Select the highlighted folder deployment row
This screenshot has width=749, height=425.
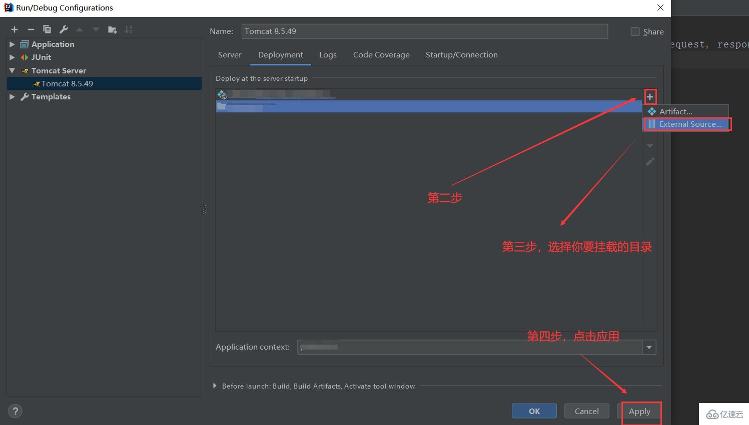tap(429, 106)
